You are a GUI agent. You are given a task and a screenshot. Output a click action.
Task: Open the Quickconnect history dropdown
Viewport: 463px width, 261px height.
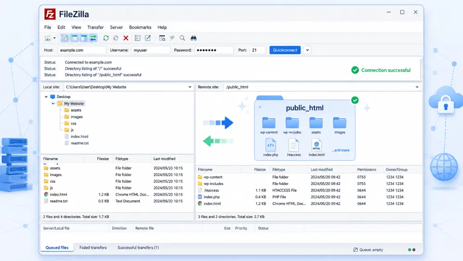(x=307, y=50)
